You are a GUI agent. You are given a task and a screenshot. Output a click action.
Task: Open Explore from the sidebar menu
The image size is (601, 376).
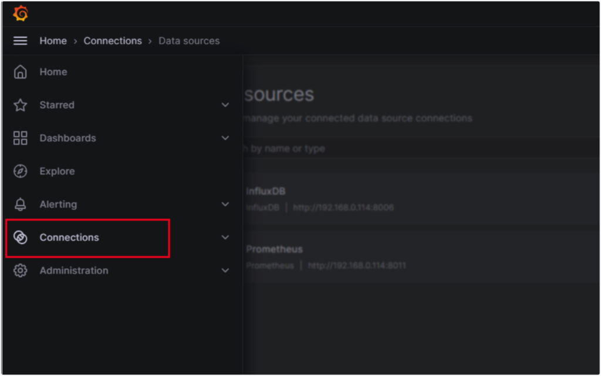click(57, 171)
